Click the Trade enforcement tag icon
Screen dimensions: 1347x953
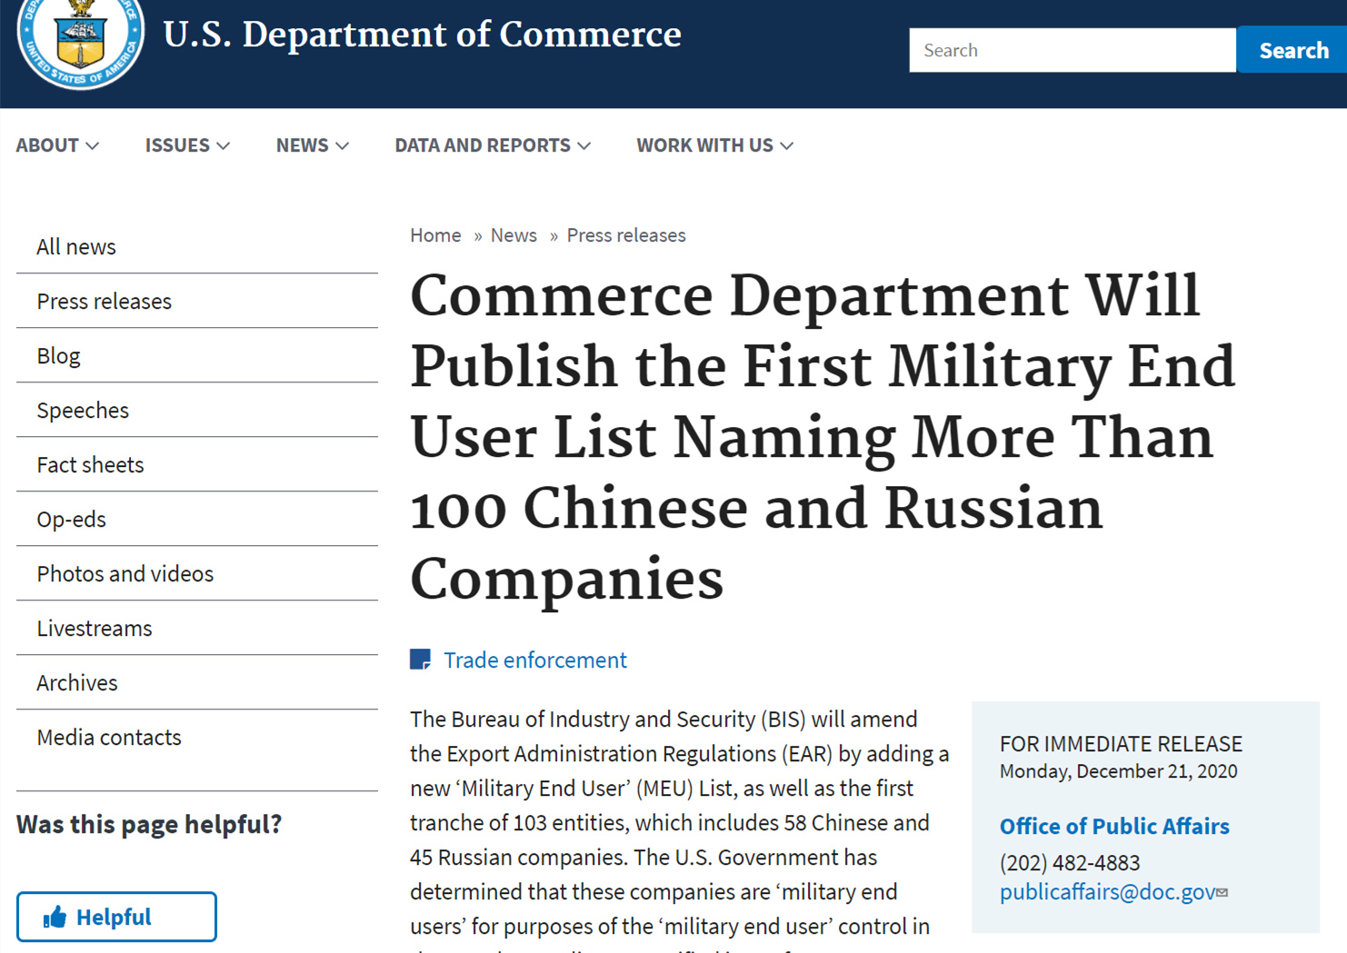[420, 660]
